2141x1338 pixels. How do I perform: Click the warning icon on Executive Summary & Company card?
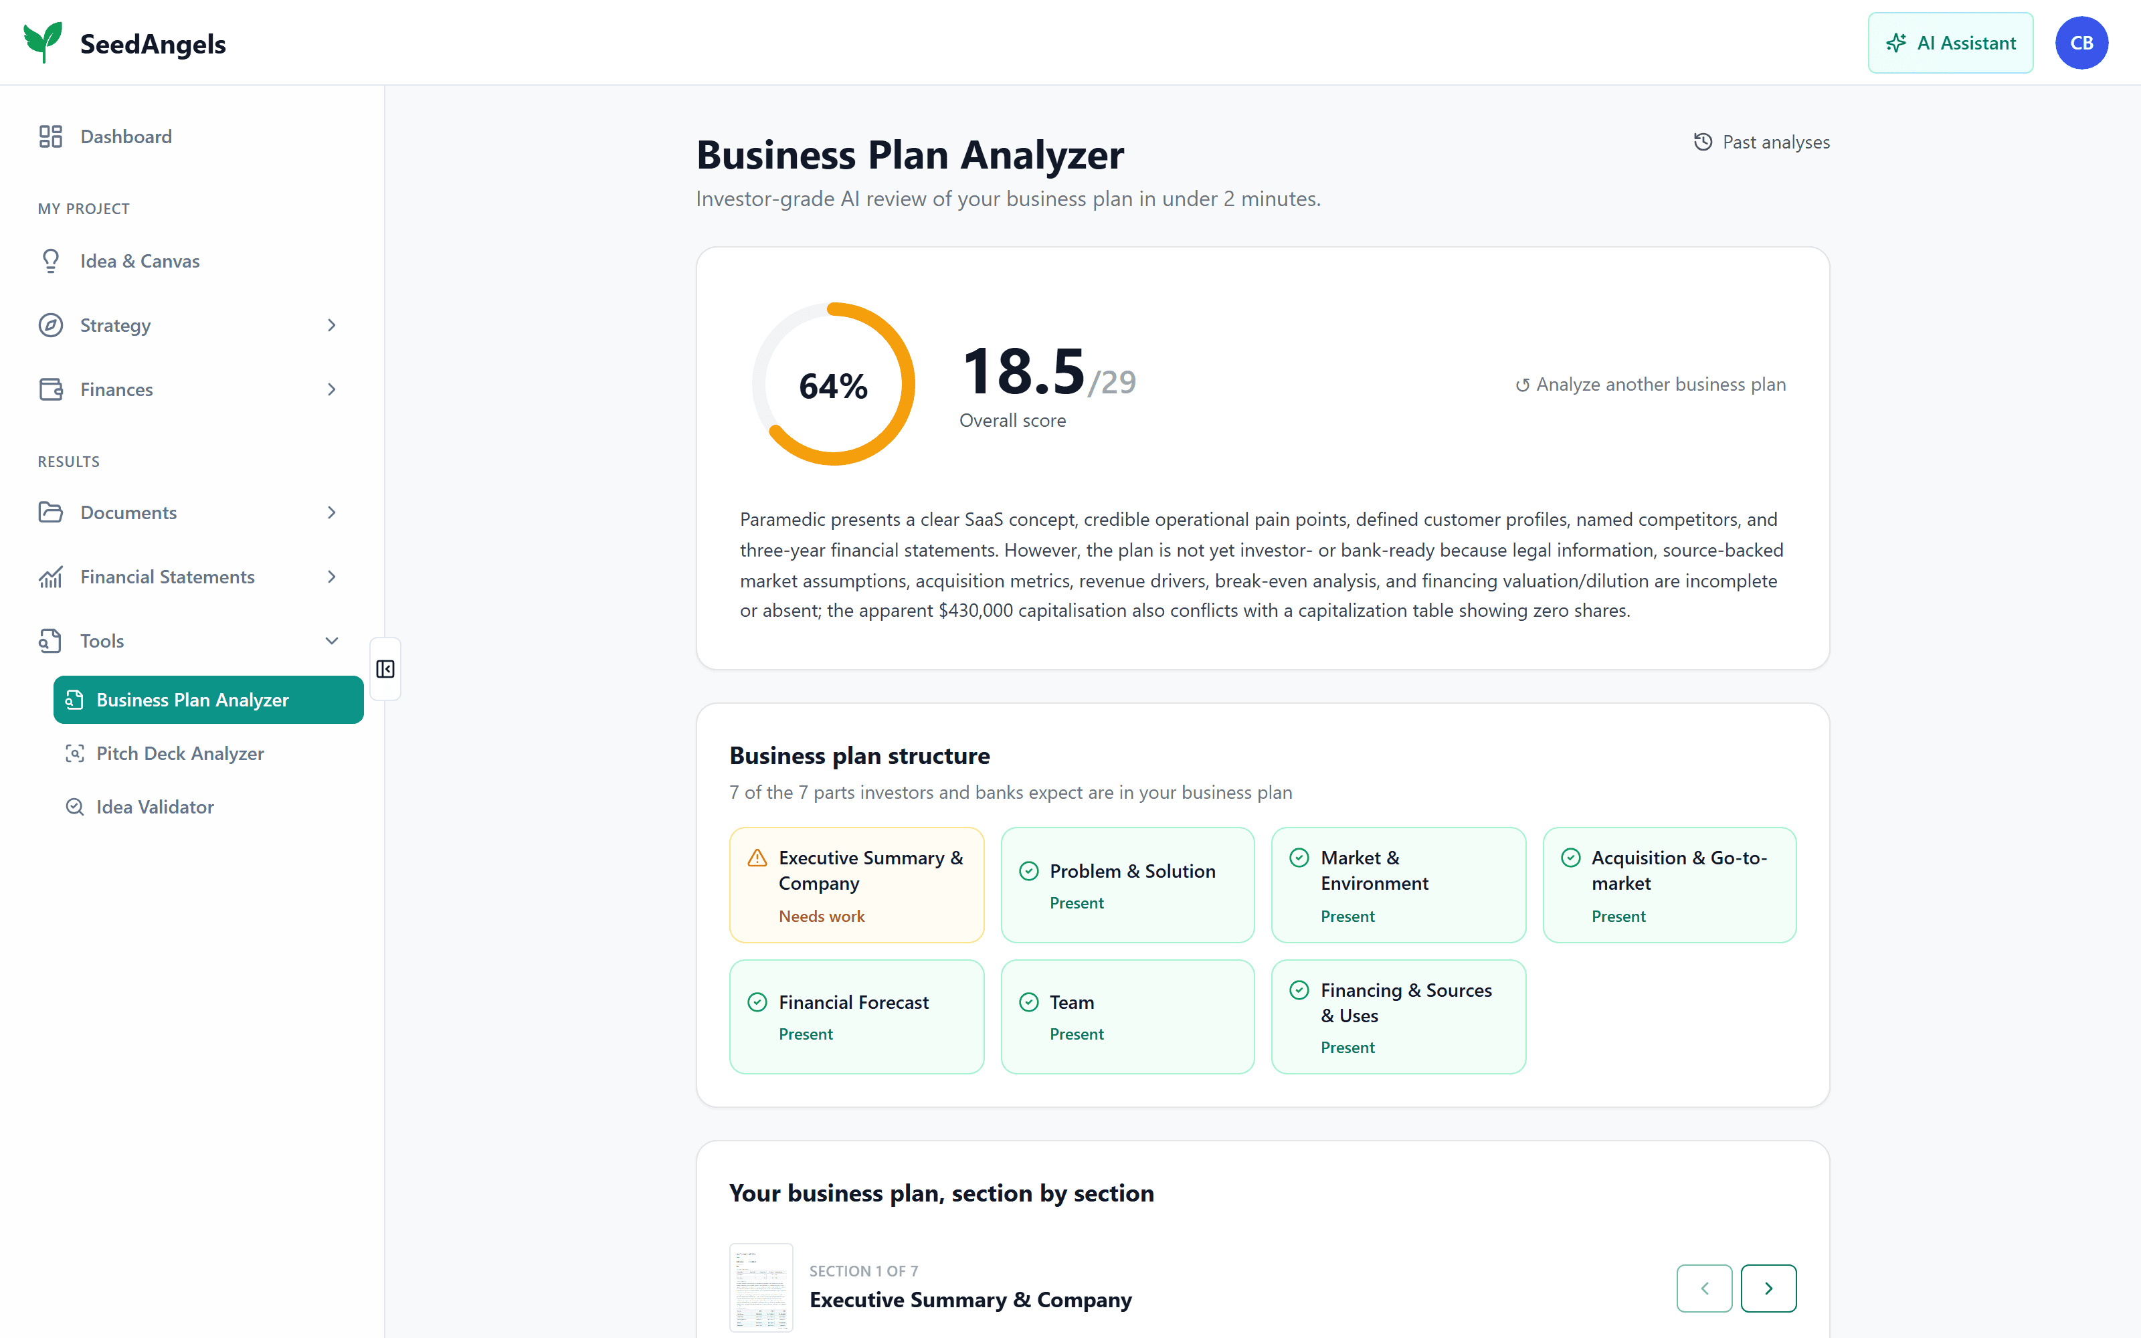pyautogui.click(x=757, y=858)
